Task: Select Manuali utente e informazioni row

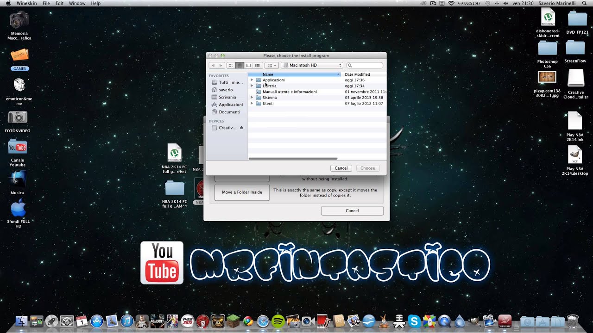Action: (317, 92)
